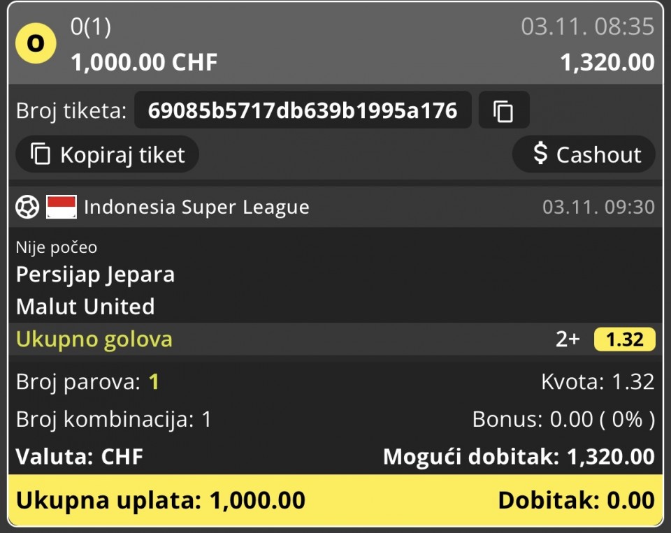Click the 1.32 odds badge
The height and width of the screenshot is (533, 671).
[625, 339]
